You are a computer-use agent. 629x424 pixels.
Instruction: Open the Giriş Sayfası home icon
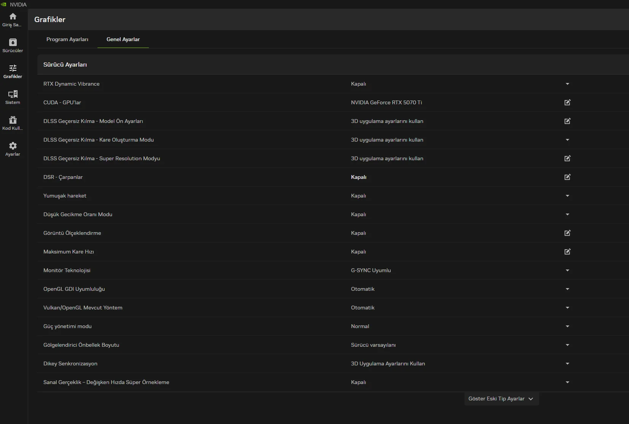point(13,17)
